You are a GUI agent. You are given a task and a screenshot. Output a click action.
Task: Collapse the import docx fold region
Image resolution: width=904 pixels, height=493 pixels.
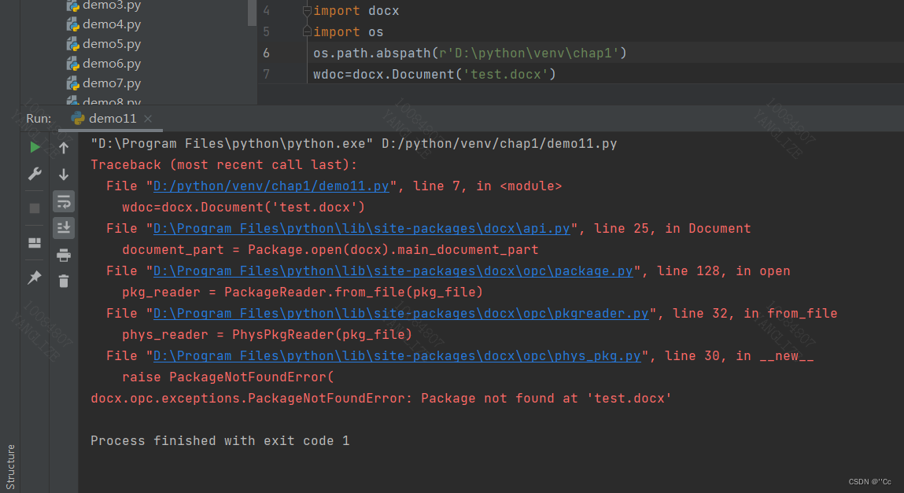click(x=306, y=10)
